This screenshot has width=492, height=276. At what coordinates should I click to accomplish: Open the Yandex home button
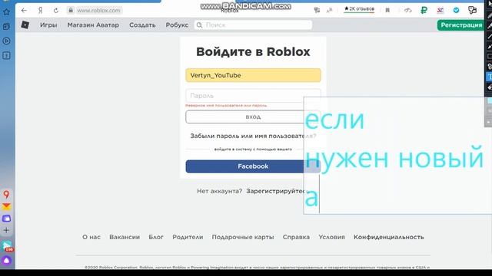click(40, 10)
